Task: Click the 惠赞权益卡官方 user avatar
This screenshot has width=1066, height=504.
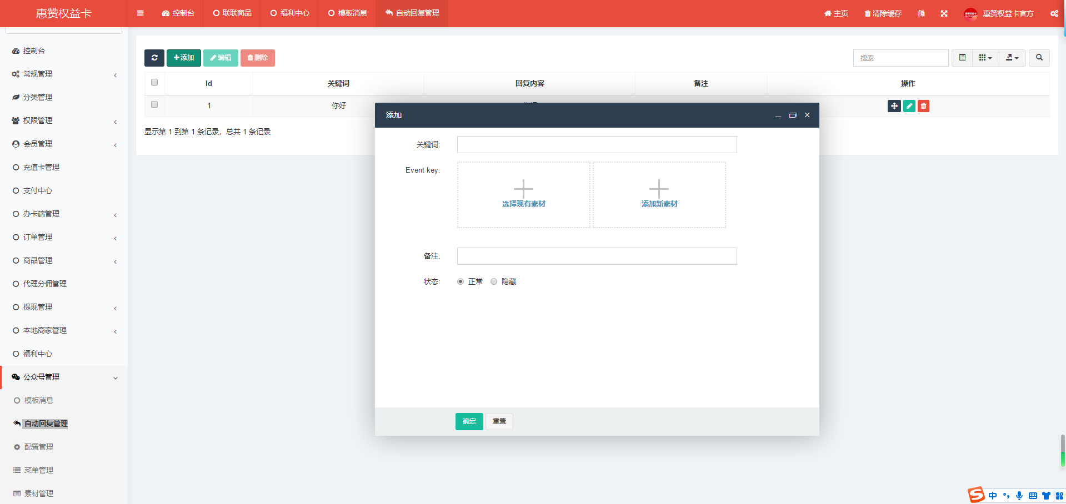Action: tap(970, 13)
